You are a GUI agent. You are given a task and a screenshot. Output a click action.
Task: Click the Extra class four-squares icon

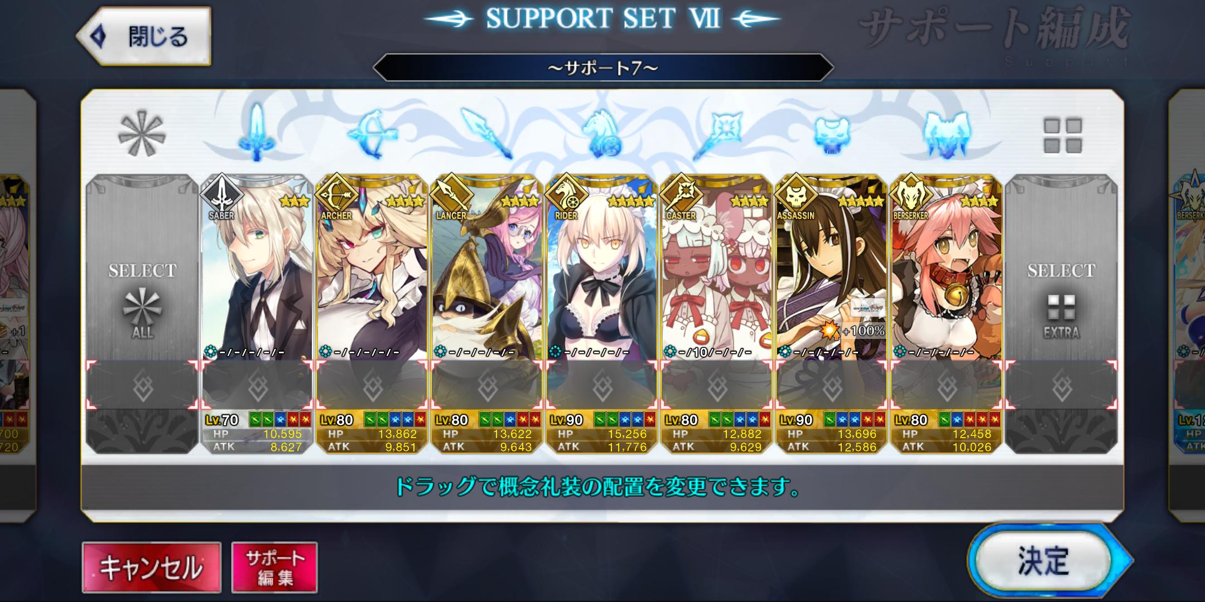(1062, 135)
